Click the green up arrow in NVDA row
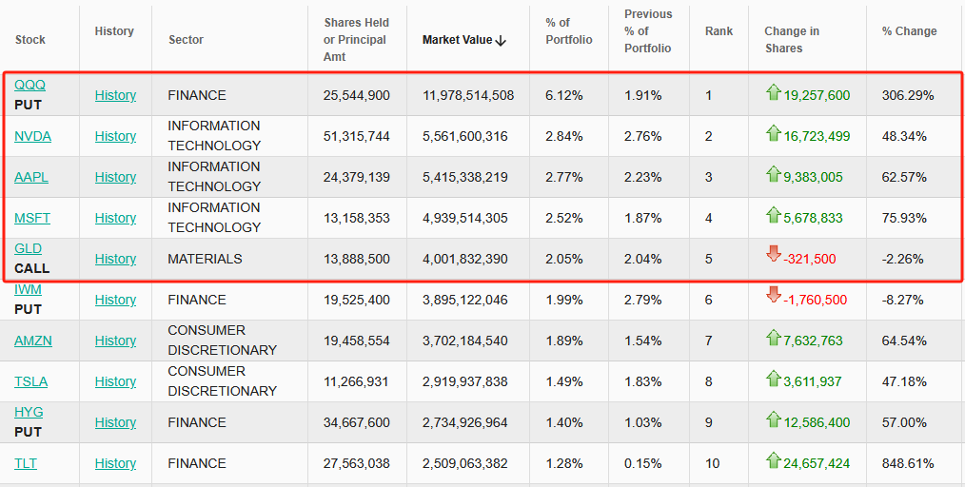The image size is (965, 487). (773, 133)
